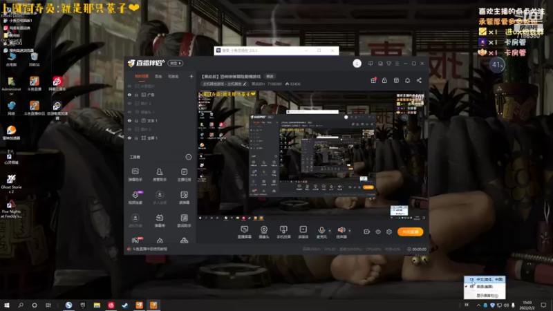Click 修改 button next to stream title
553x311 pixels.
pos(270,76)
